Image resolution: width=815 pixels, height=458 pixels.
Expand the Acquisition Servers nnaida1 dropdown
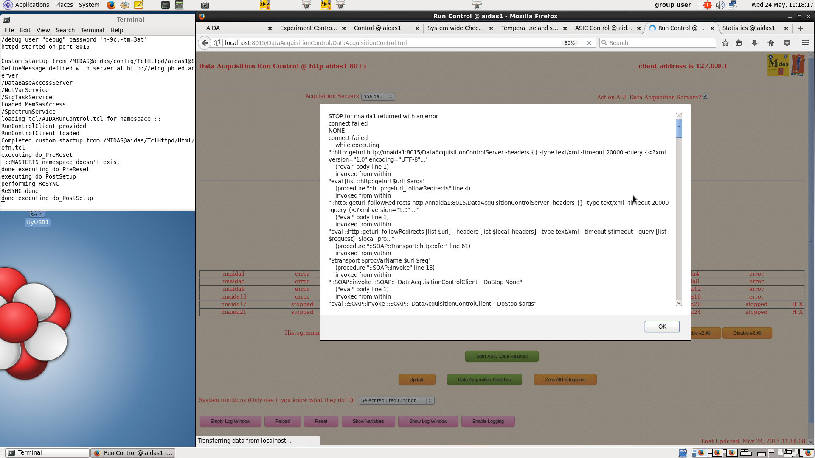pyautogui.click(x=378, y=97)
